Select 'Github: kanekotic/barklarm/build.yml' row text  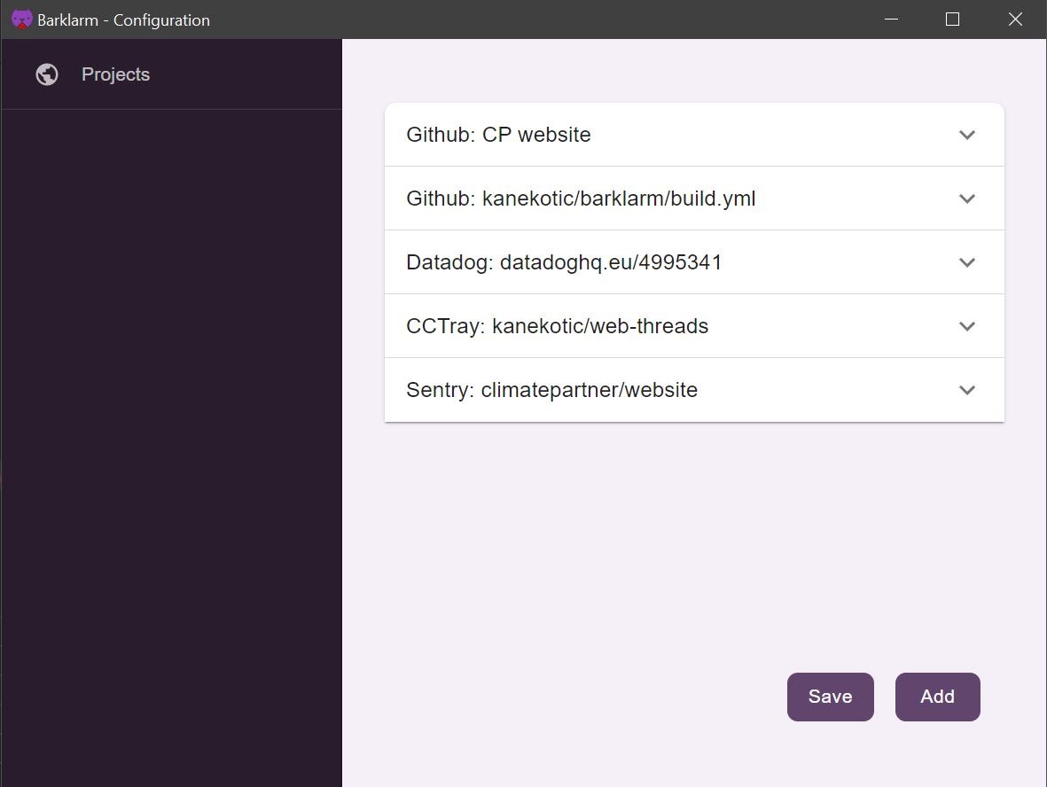pos(581,199)
